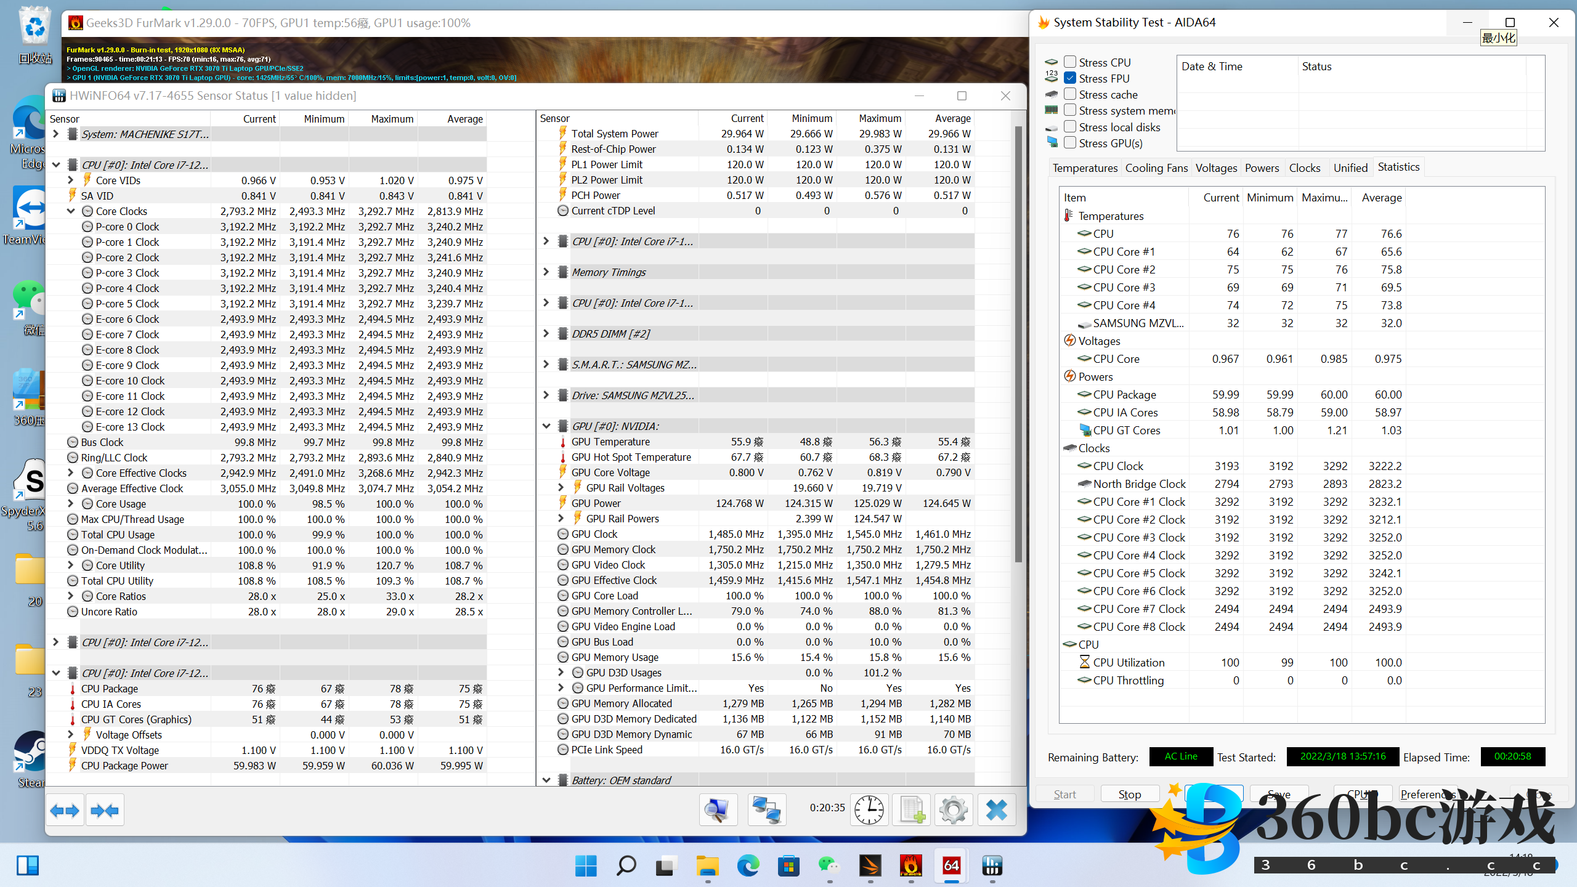Click the collapse columns inward arrows icon

[105, 811]
